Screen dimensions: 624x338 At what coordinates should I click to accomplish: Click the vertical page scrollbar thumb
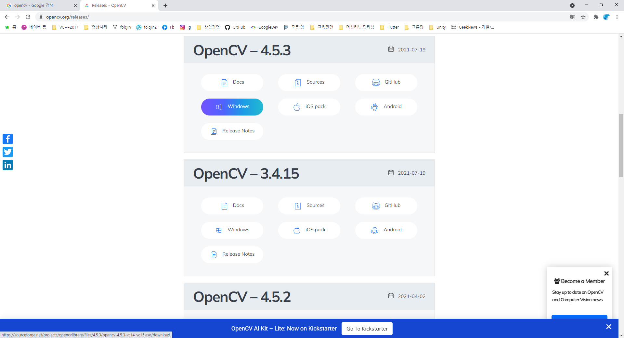coord(621,145)
